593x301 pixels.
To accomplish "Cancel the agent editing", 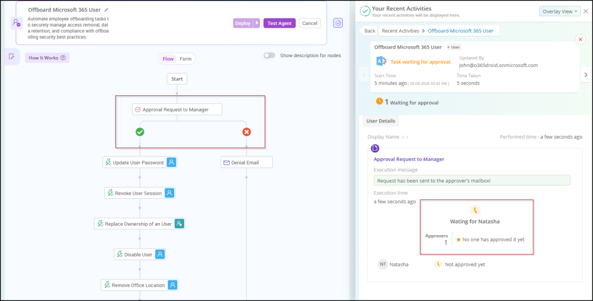I will pyautogui.click(x=310, y=23).
